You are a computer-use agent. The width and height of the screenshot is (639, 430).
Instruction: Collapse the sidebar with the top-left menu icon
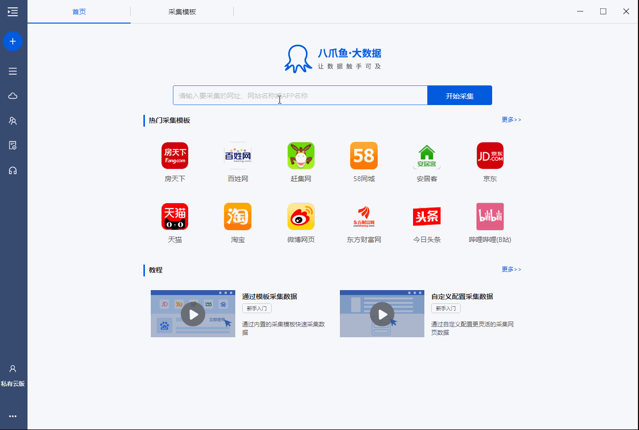[13, 12]
